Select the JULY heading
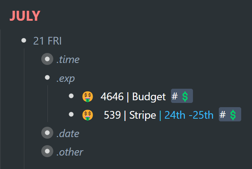Screen dimensions: 252x169 [x=25, y=16]
